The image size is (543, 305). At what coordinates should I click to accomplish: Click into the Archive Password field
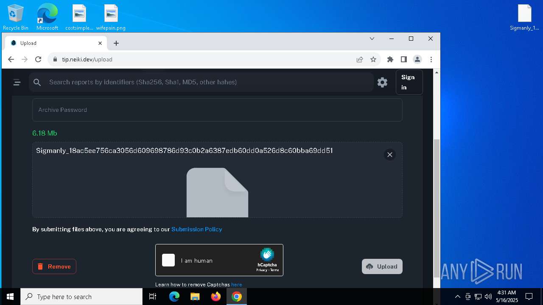coord(217,110)
